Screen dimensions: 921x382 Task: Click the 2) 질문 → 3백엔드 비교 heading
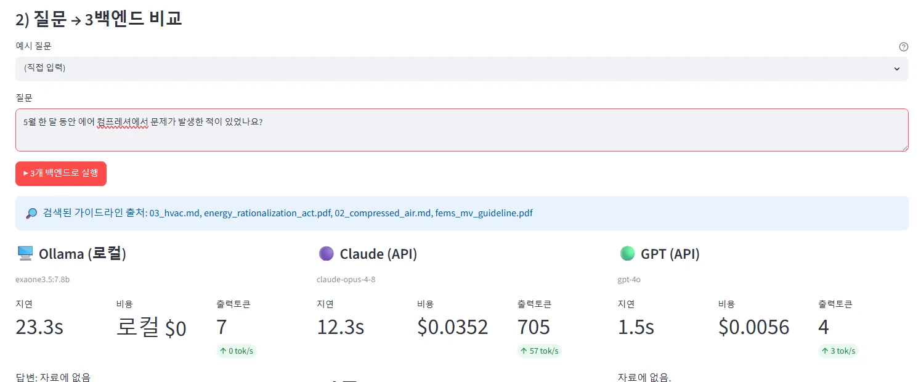coord(99,18)
